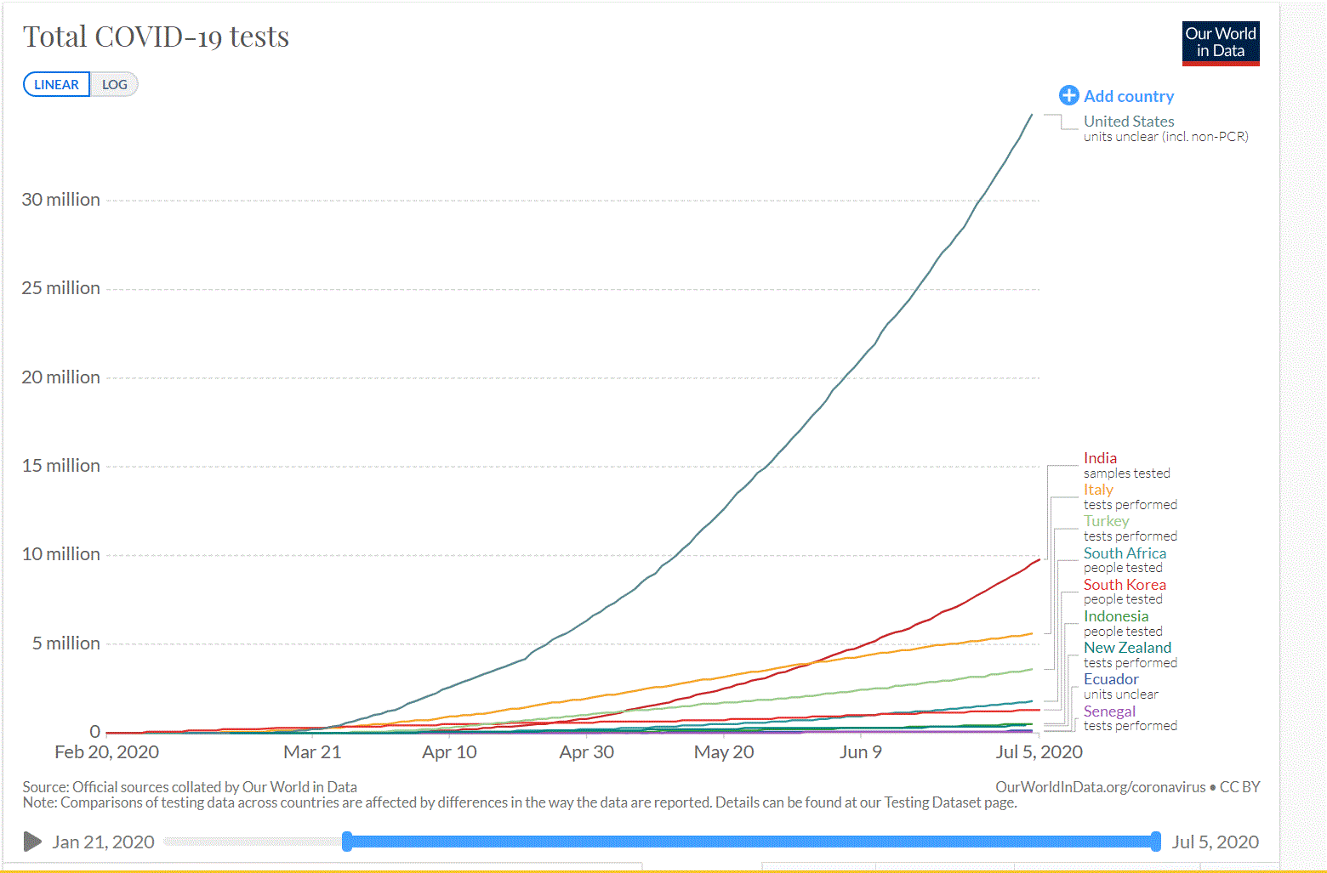The width and height of the screenshot is (1327, 873).
Task: Open the OurWorldInData.org/coronavirus link
Action: 1100,787
